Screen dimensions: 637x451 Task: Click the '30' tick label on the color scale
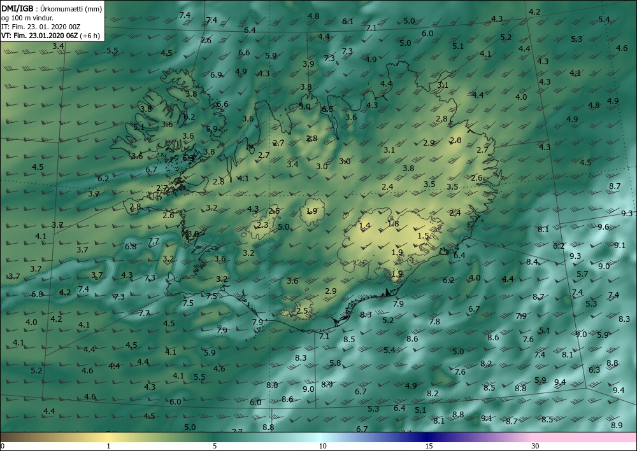pos(535,447)
